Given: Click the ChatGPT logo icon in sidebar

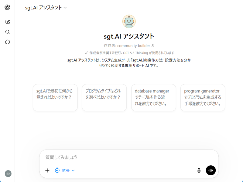Looking at the screenshot, I should (x=7, y=7).
